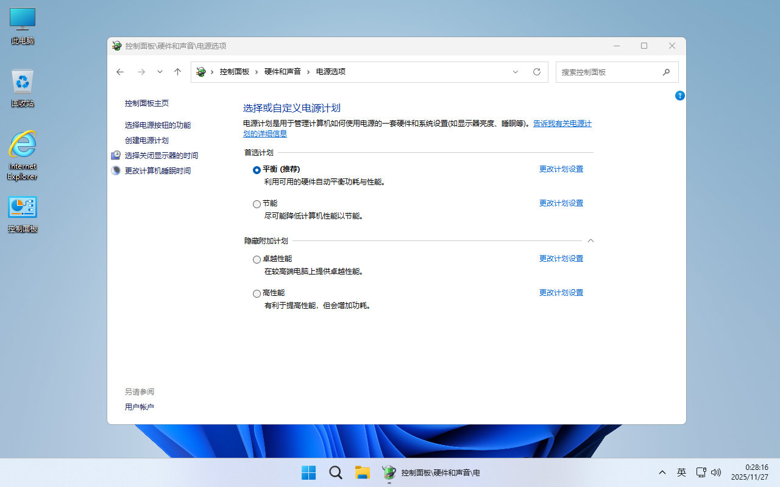Click 更改计划设置 for the 平衡 plan
The height and width of the screenshot is (487, 780).
pyautogui.click(x=561, y=169)
